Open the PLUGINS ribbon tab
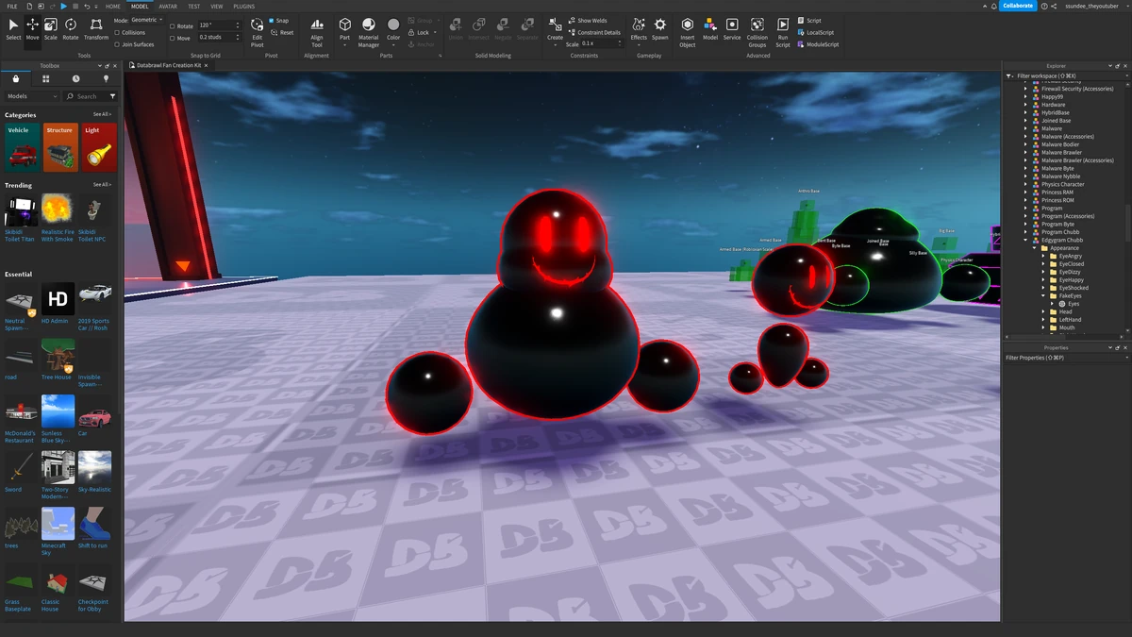Screen dimensions: 1132x637 243,7
